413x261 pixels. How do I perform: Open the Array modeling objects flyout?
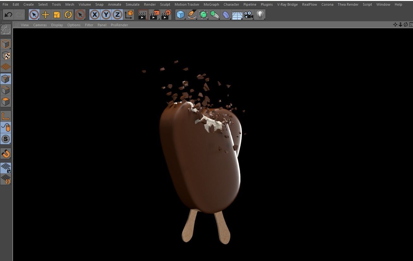tap(215, 15)
